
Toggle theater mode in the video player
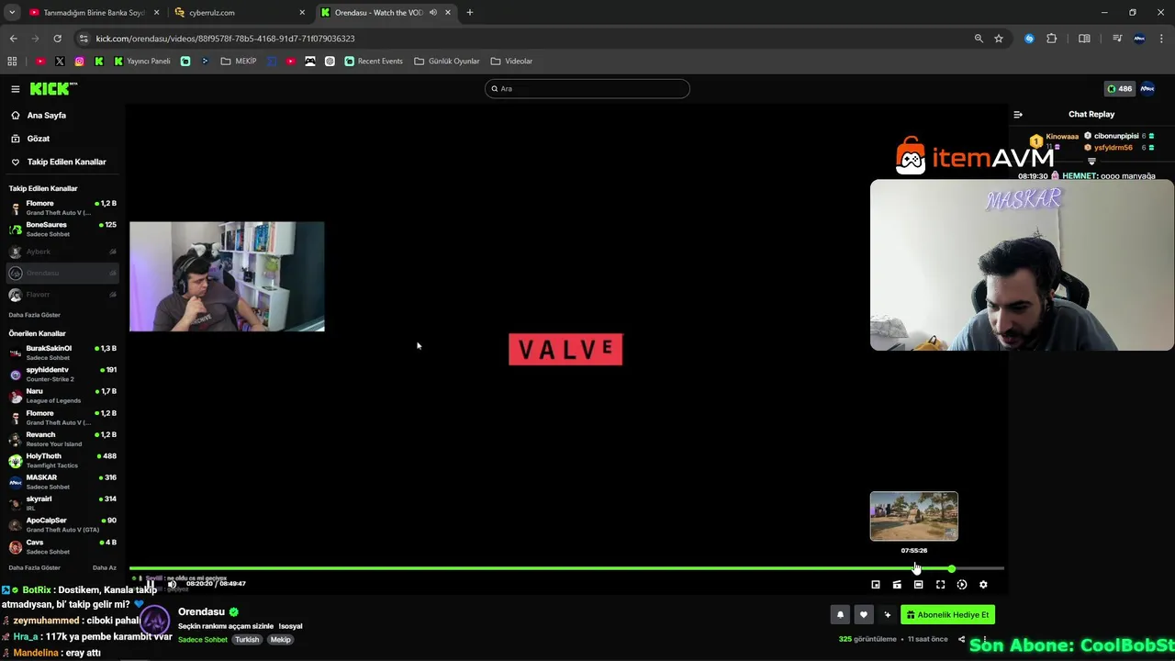(918, 585)
